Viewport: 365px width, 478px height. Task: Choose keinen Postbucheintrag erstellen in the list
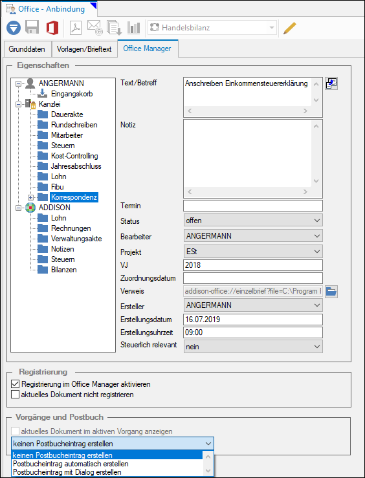(x=107, y=455)
